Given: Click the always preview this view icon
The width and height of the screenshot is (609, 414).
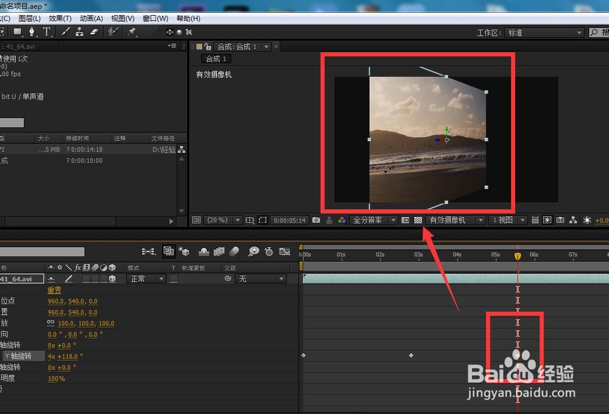Looking at the screenshot, I should (x=197, y=220).
